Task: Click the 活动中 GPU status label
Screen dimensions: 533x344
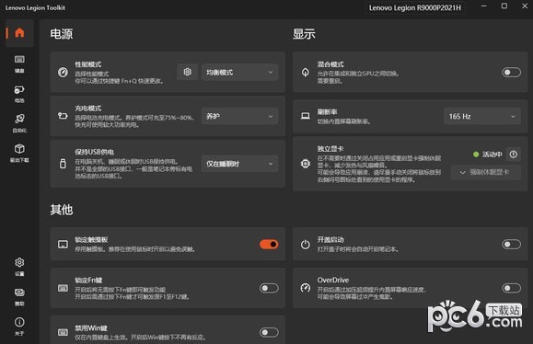Action: [x=492, y=155]
